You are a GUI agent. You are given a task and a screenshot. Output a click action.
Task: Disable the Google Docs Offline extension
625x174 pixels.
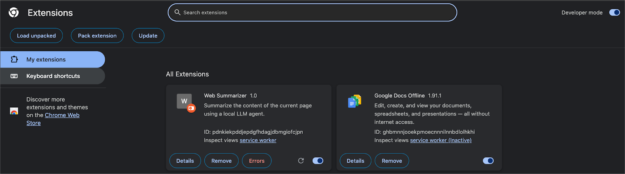[488, 161]
